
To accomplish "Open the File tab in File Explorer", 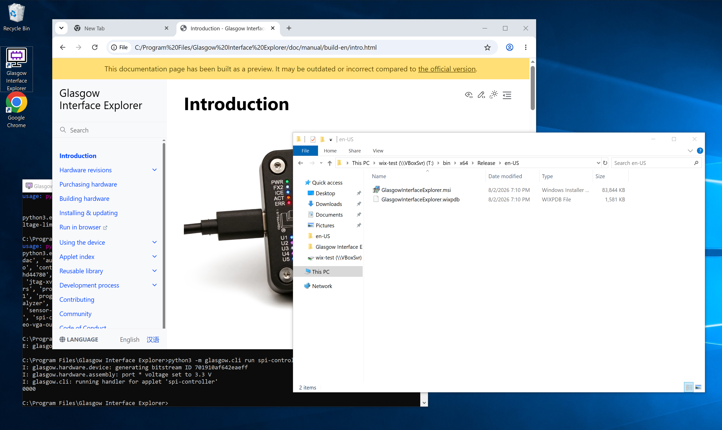I will point(305,151).
